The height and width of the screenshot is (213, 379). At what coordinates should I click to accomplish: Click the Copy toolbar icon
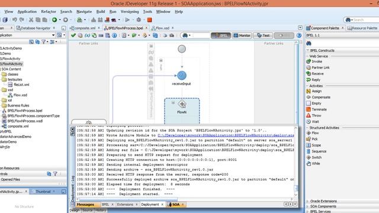pyautogui.click(x=38, y=20)
